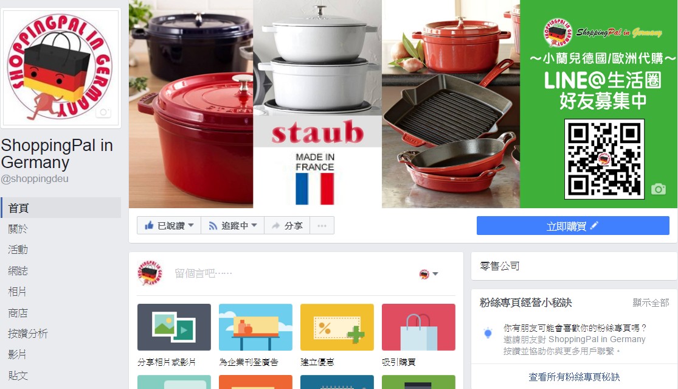This screenshot has width=678, height=389.
Task: Click 查看所有粉絲專頁秘訣 link
Action: (x=574, y=377)
